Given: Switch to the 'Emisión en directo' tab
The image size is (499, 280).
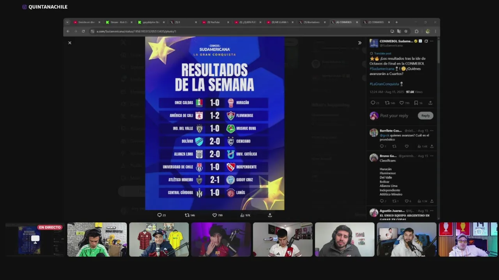Looking at the screenshot, I should (x=87, y=22).
